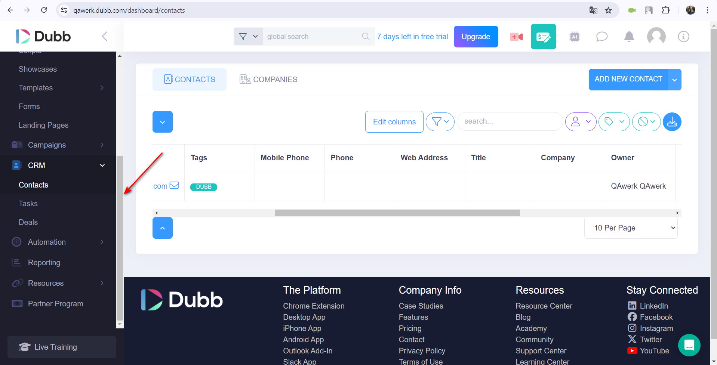The height and width of the screenshot is (365, 717).
Task: Click the browser translate page icon
Action: click(593, 10)
